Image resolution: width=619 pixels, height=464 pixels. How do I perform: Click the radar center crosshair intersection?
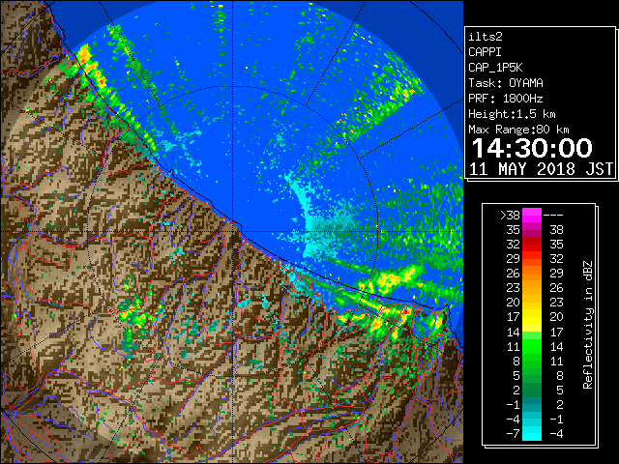pos(232,232)
